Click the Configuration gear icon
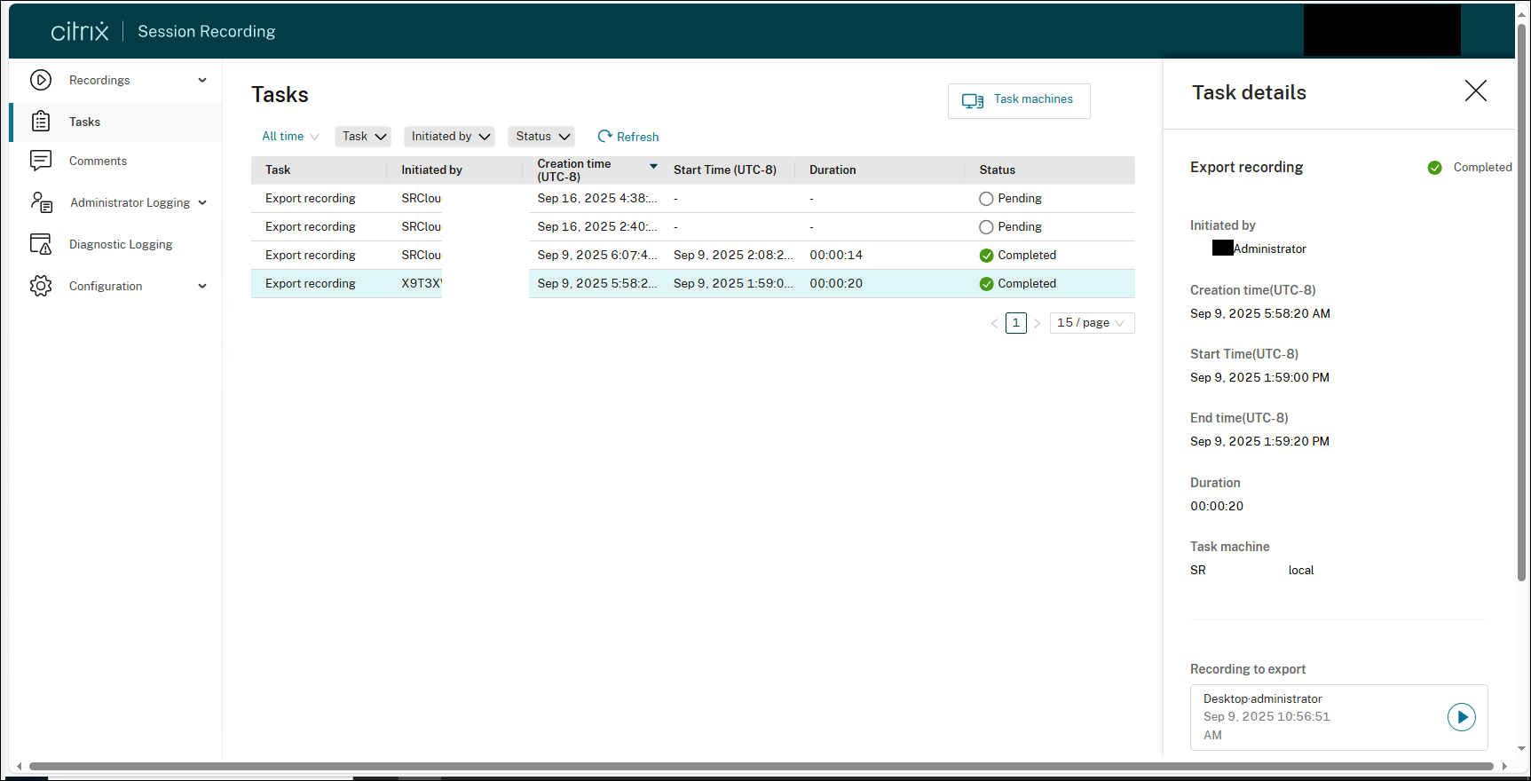Image resolution: width=1531 pixels, height=781 pixels. click(41, 286)
